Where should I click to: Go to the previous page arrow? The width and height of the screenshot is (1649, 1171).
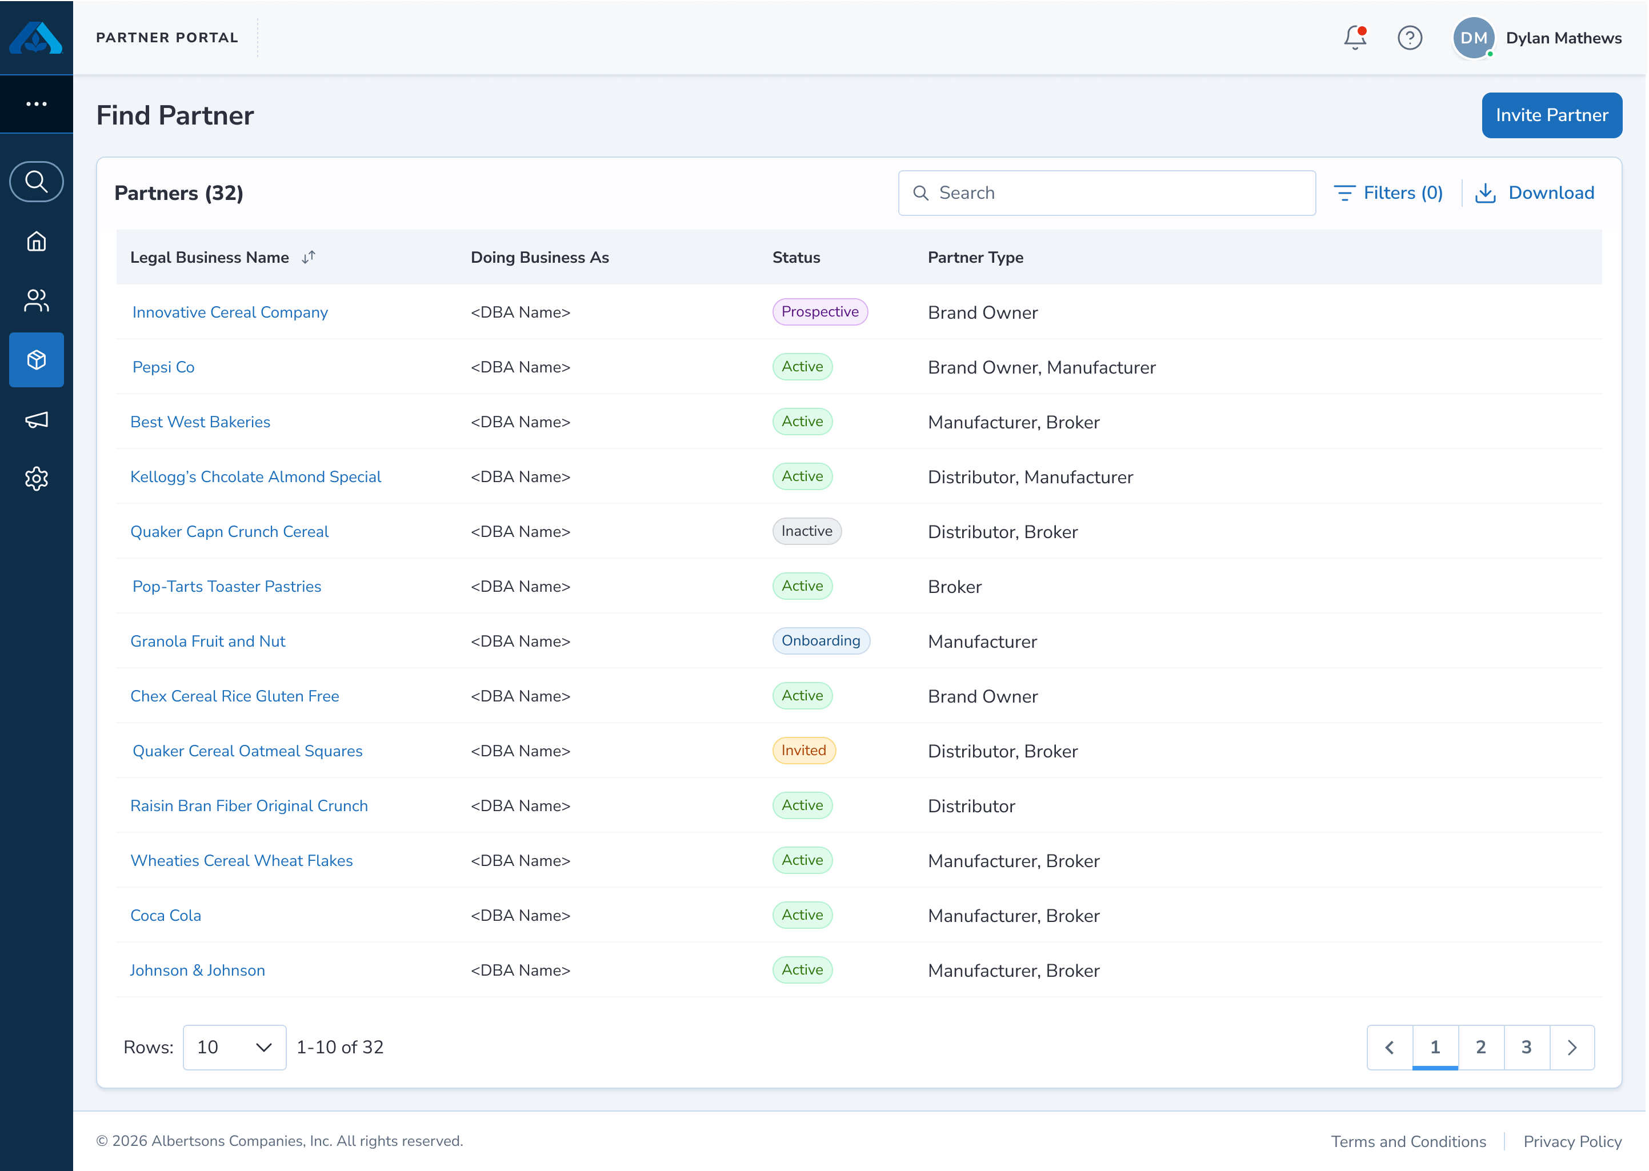[1390, 1047]
